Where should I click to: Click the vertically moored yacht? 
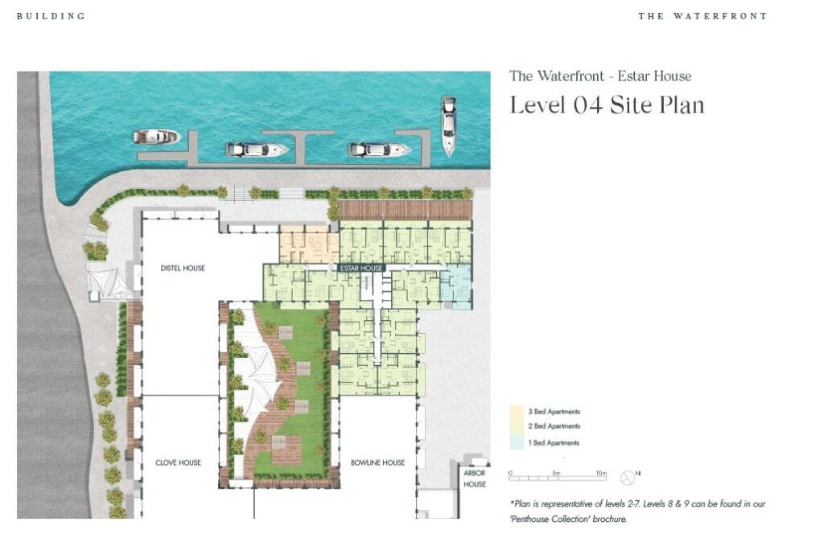coord(448,126)
